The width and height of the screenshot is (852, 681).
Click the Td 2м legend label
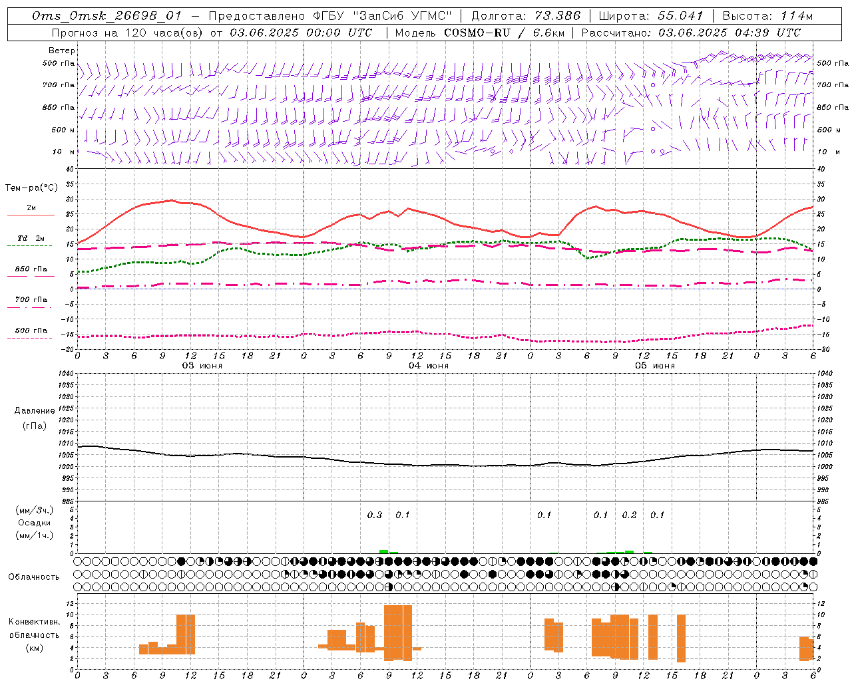coord(31,238)
